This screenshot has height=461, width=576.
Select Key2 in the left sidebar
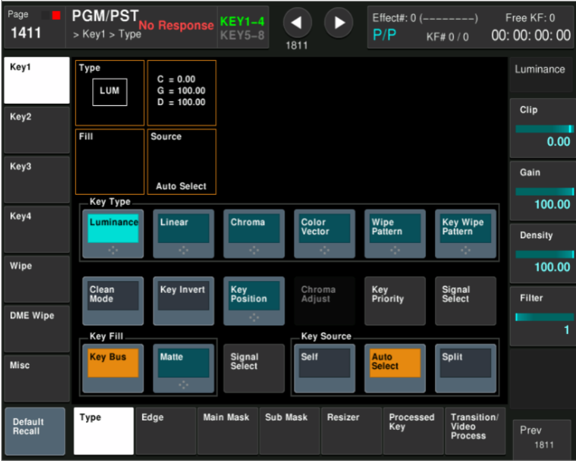pyautogui.click(x=37, y=130)
